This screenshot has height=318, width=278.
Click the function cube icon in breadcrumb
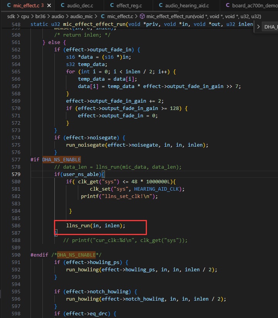coord(142,16)
